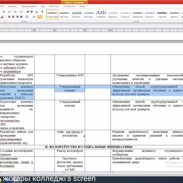Open the Вид ribbon tab
The height and width of the screenshot is (183, 183).
click(x=43, y=6)
